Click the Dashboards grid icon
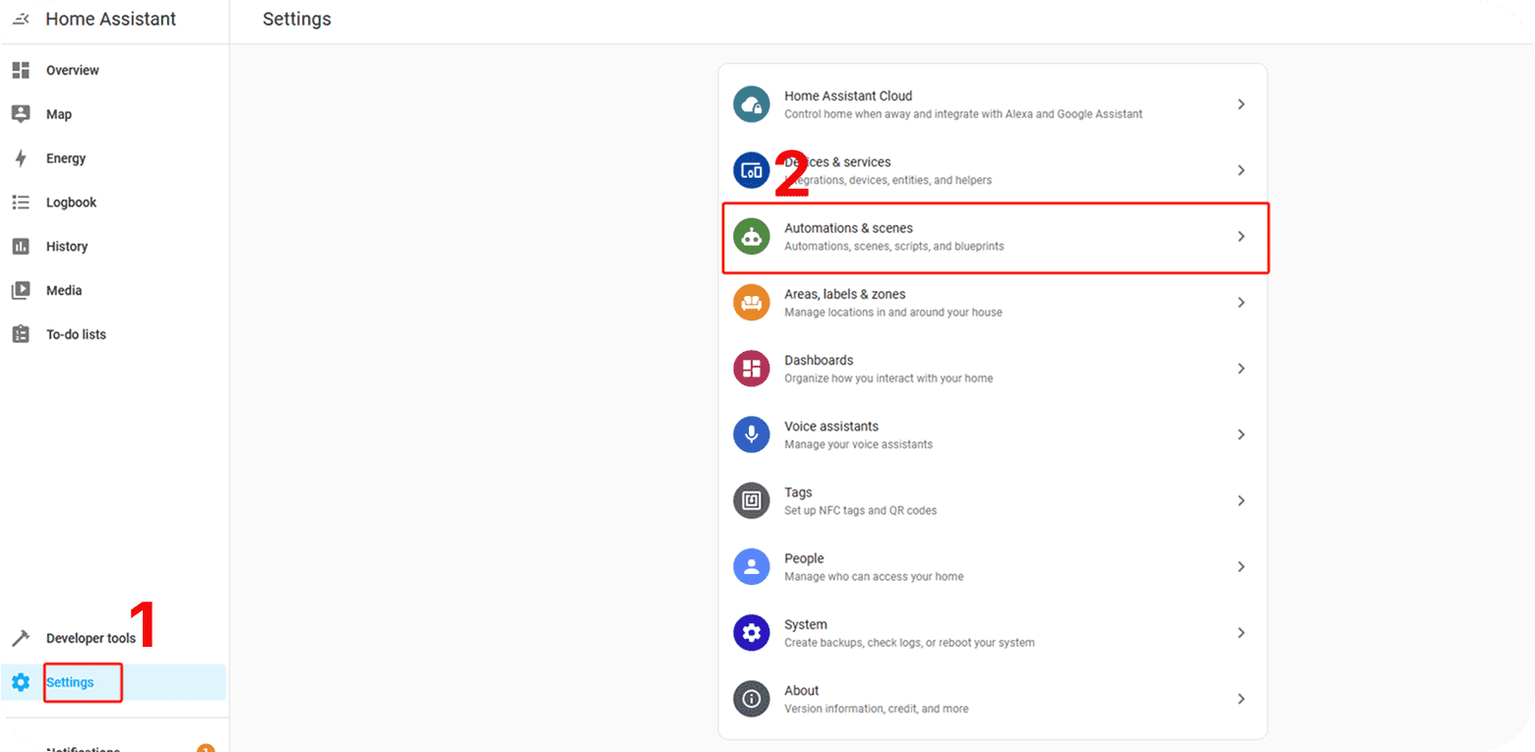1535x752 pixels. 751,369
